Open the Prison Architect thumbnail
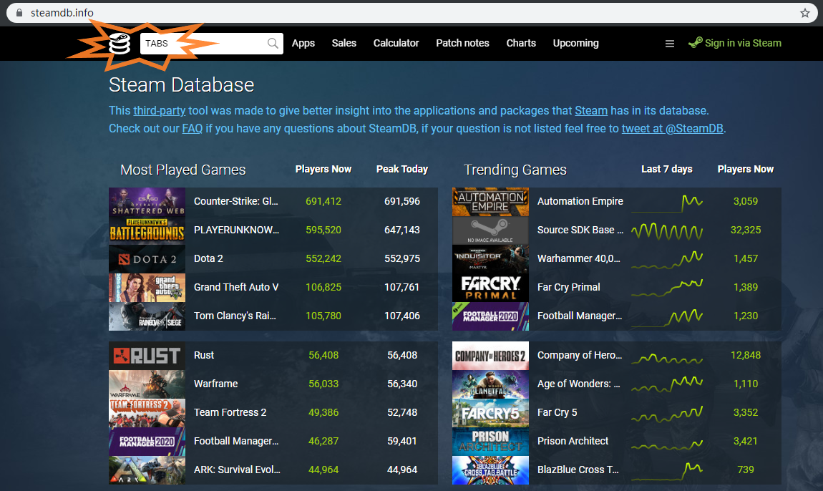The width and height of the screenshot is (823, 491). 490,442
